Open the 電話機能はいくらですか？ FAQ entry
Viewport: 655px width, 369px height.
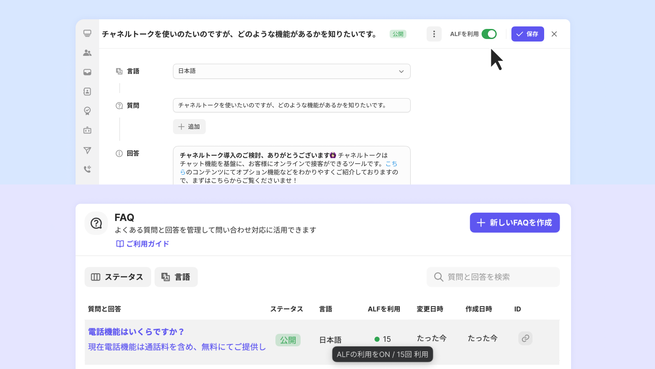tap(136, 332)
